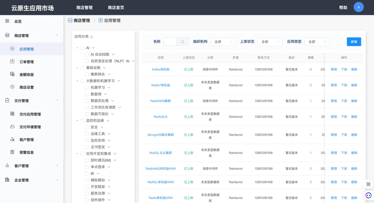Check the AI category checkbox

pos(82,48)
